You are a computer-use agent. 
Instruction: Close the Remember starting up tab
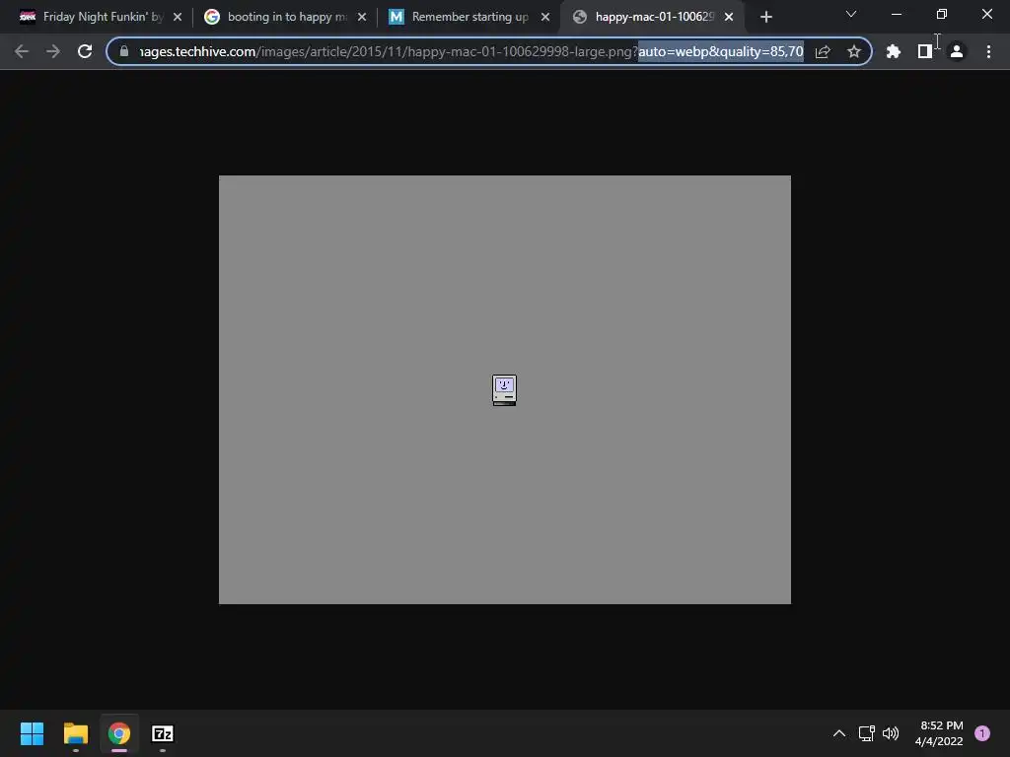click(545, 17)
